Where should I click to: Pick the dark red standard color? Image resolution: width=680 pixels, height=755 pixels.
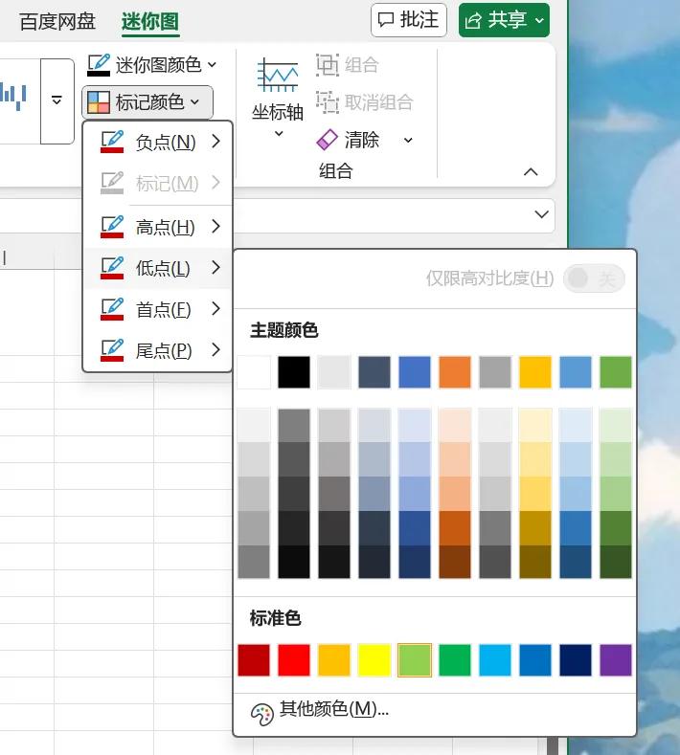[254, 660]
